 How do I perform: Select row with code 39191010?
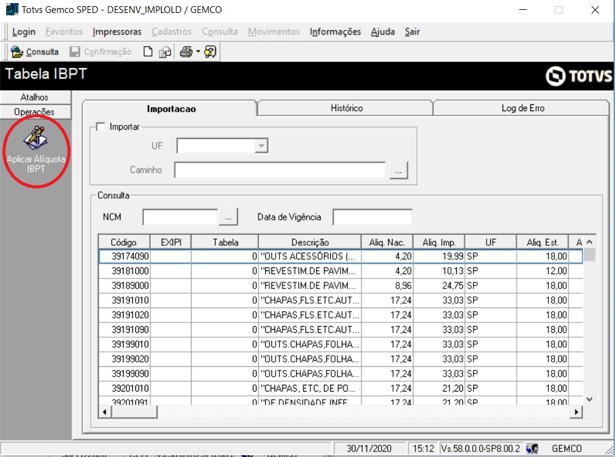point(341,300)
